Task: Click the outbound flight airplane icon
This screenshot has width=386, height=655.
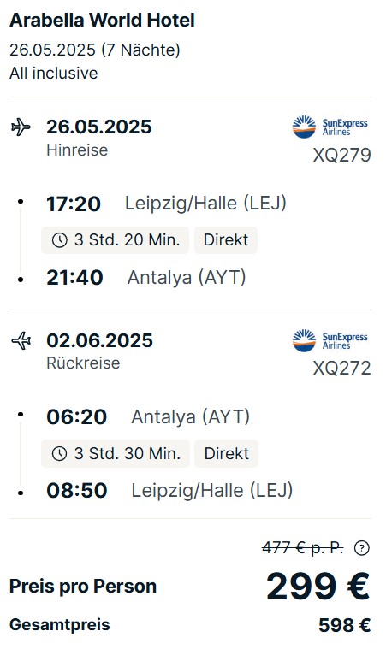Action: click(x=21, y=127)
